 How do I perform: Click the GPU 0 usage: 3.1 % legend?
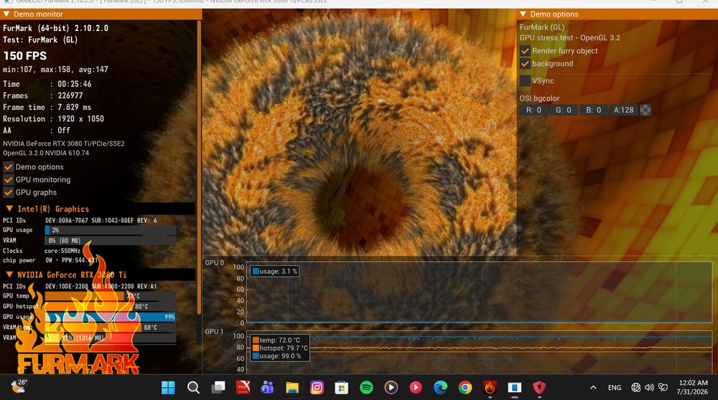275,271
